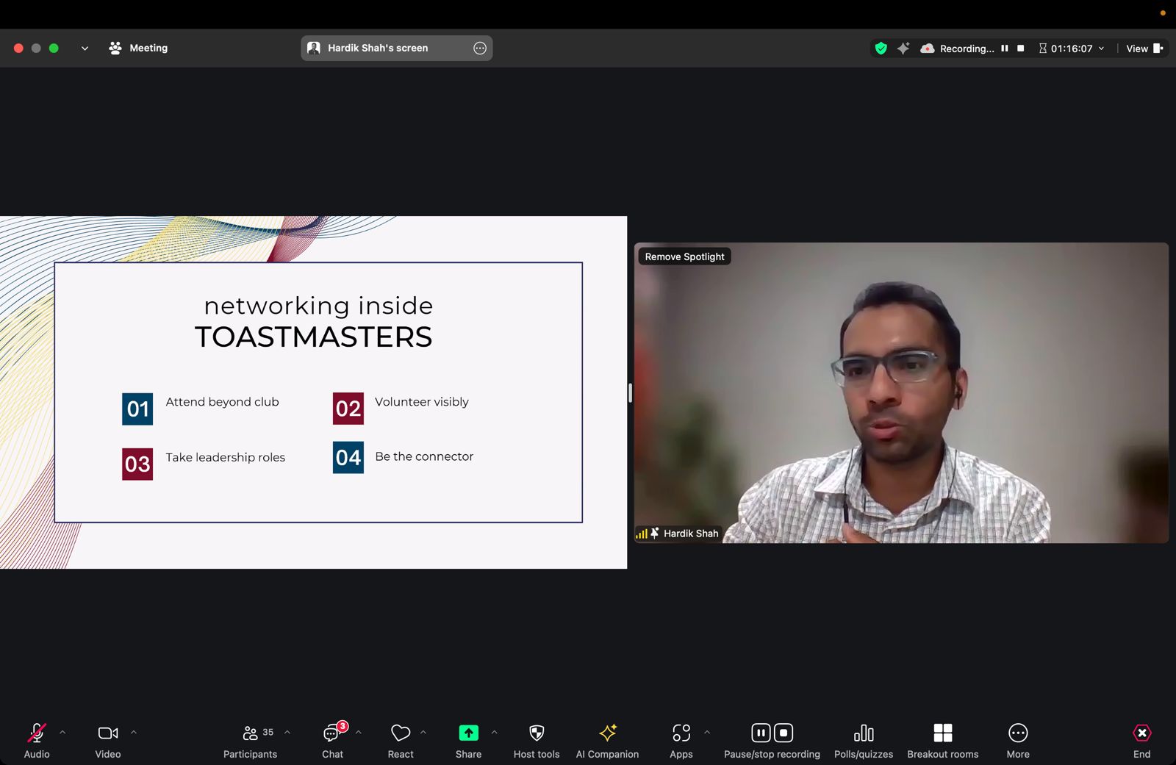The height and width of the screenshot is (765, 1176).
Task: Open the Meeting info menu
Action: [x=139, y=48]
